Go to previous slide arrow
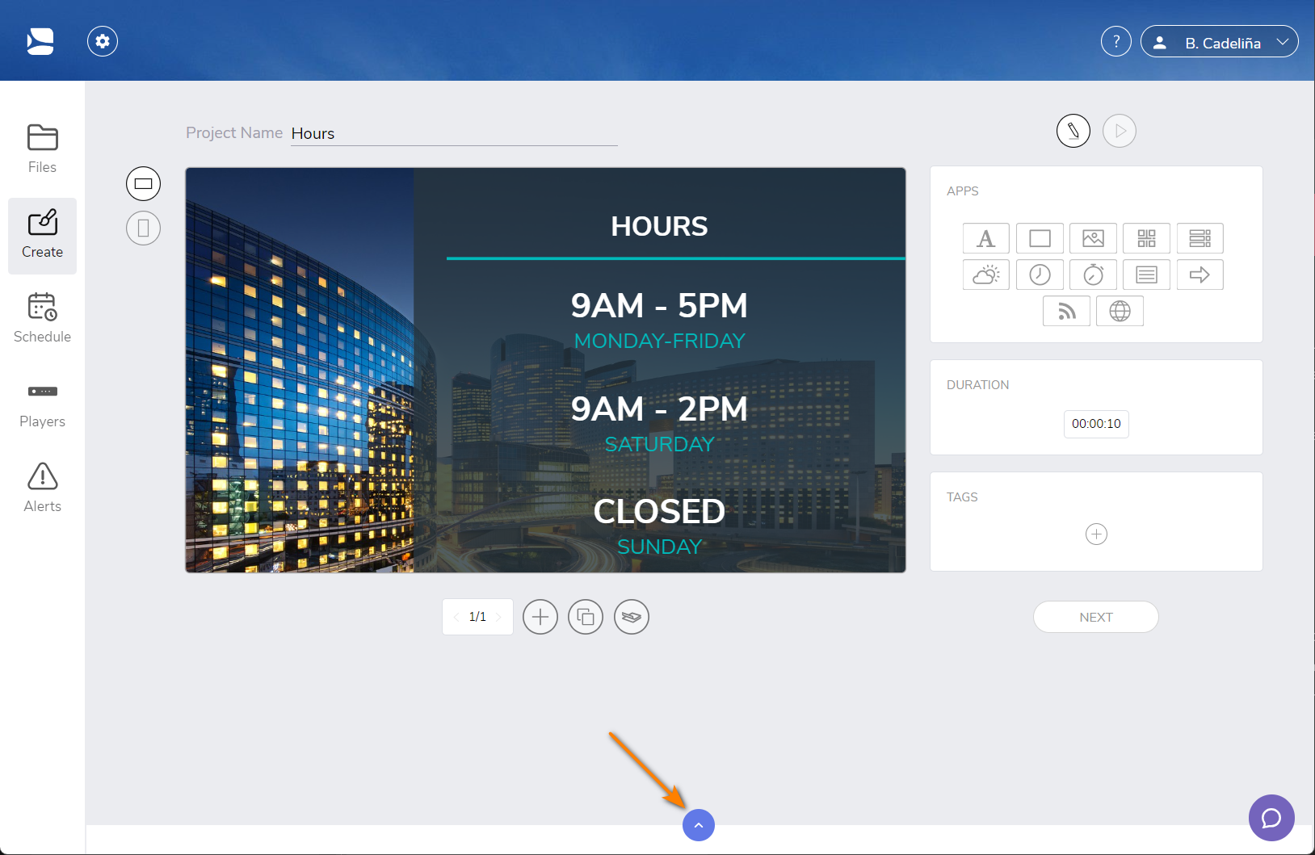 [456, 617]
